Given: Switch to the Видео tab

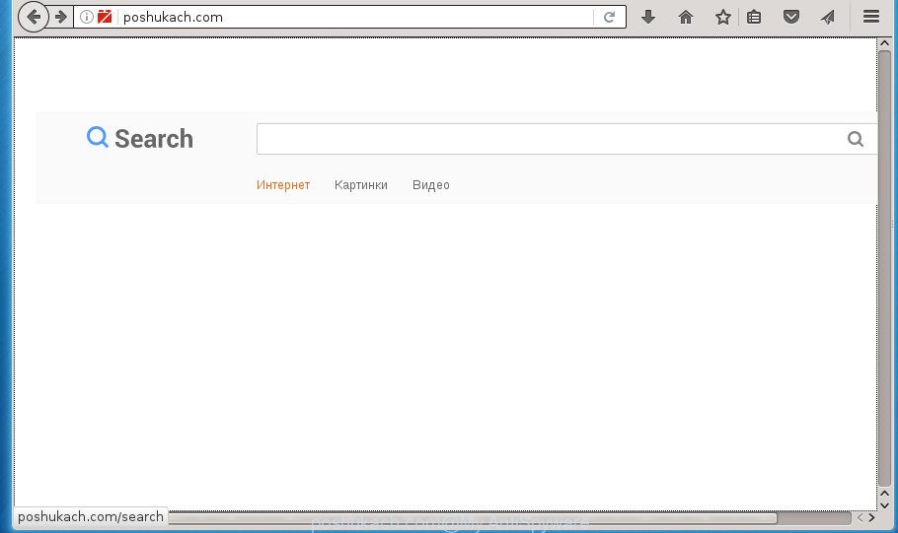Looking at the screenshot, I should [x=430, y=184].
